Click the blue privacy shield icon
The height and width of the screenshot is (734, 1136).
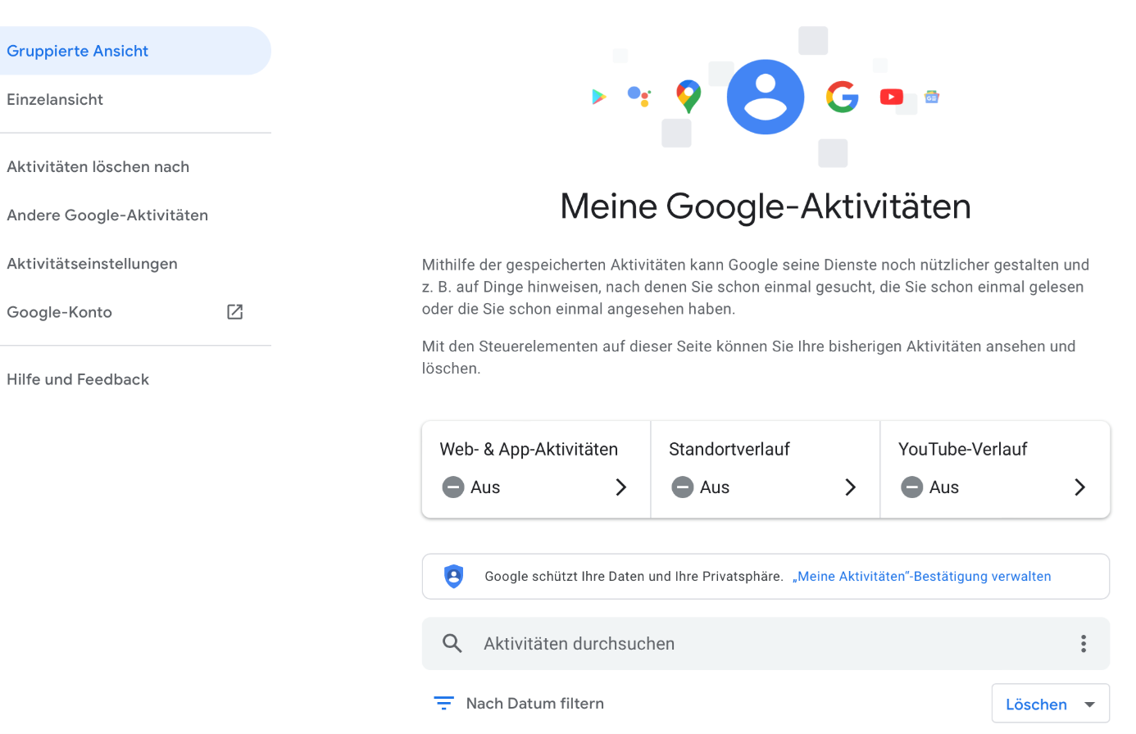[453, 577]
